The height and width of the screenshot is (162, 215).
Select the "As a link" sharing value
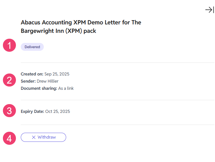[x=66, y=88]
